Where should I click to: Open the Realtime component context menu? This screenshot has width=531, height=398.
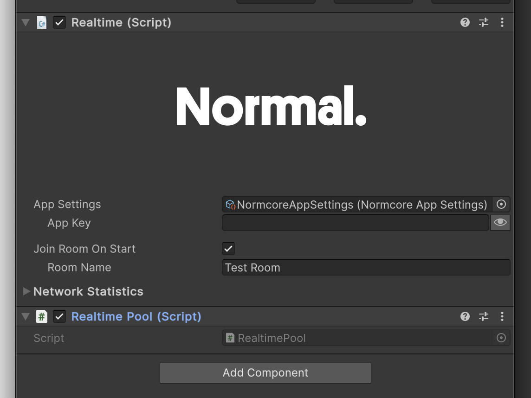click(502, 22)
